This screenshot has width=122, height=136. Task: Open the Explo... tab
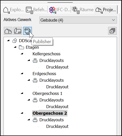coord(14,10)
